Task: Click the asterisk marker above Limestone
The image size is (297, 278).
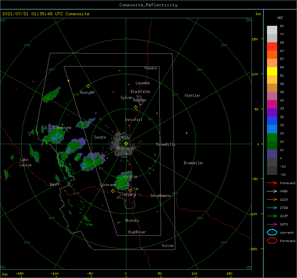Action: click(62, 125)
